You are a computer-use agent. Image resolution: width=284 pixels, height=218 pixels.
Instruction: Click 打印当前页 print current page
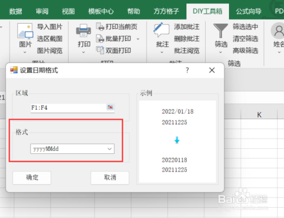pos(116,27)
